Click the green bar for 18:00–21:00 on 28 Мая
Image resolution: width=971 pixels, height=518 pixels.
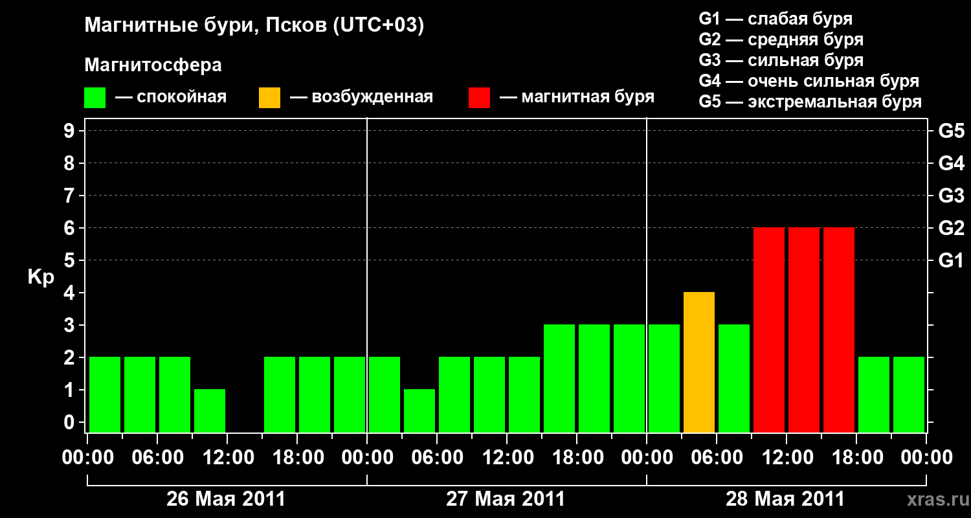coord(874,395)
